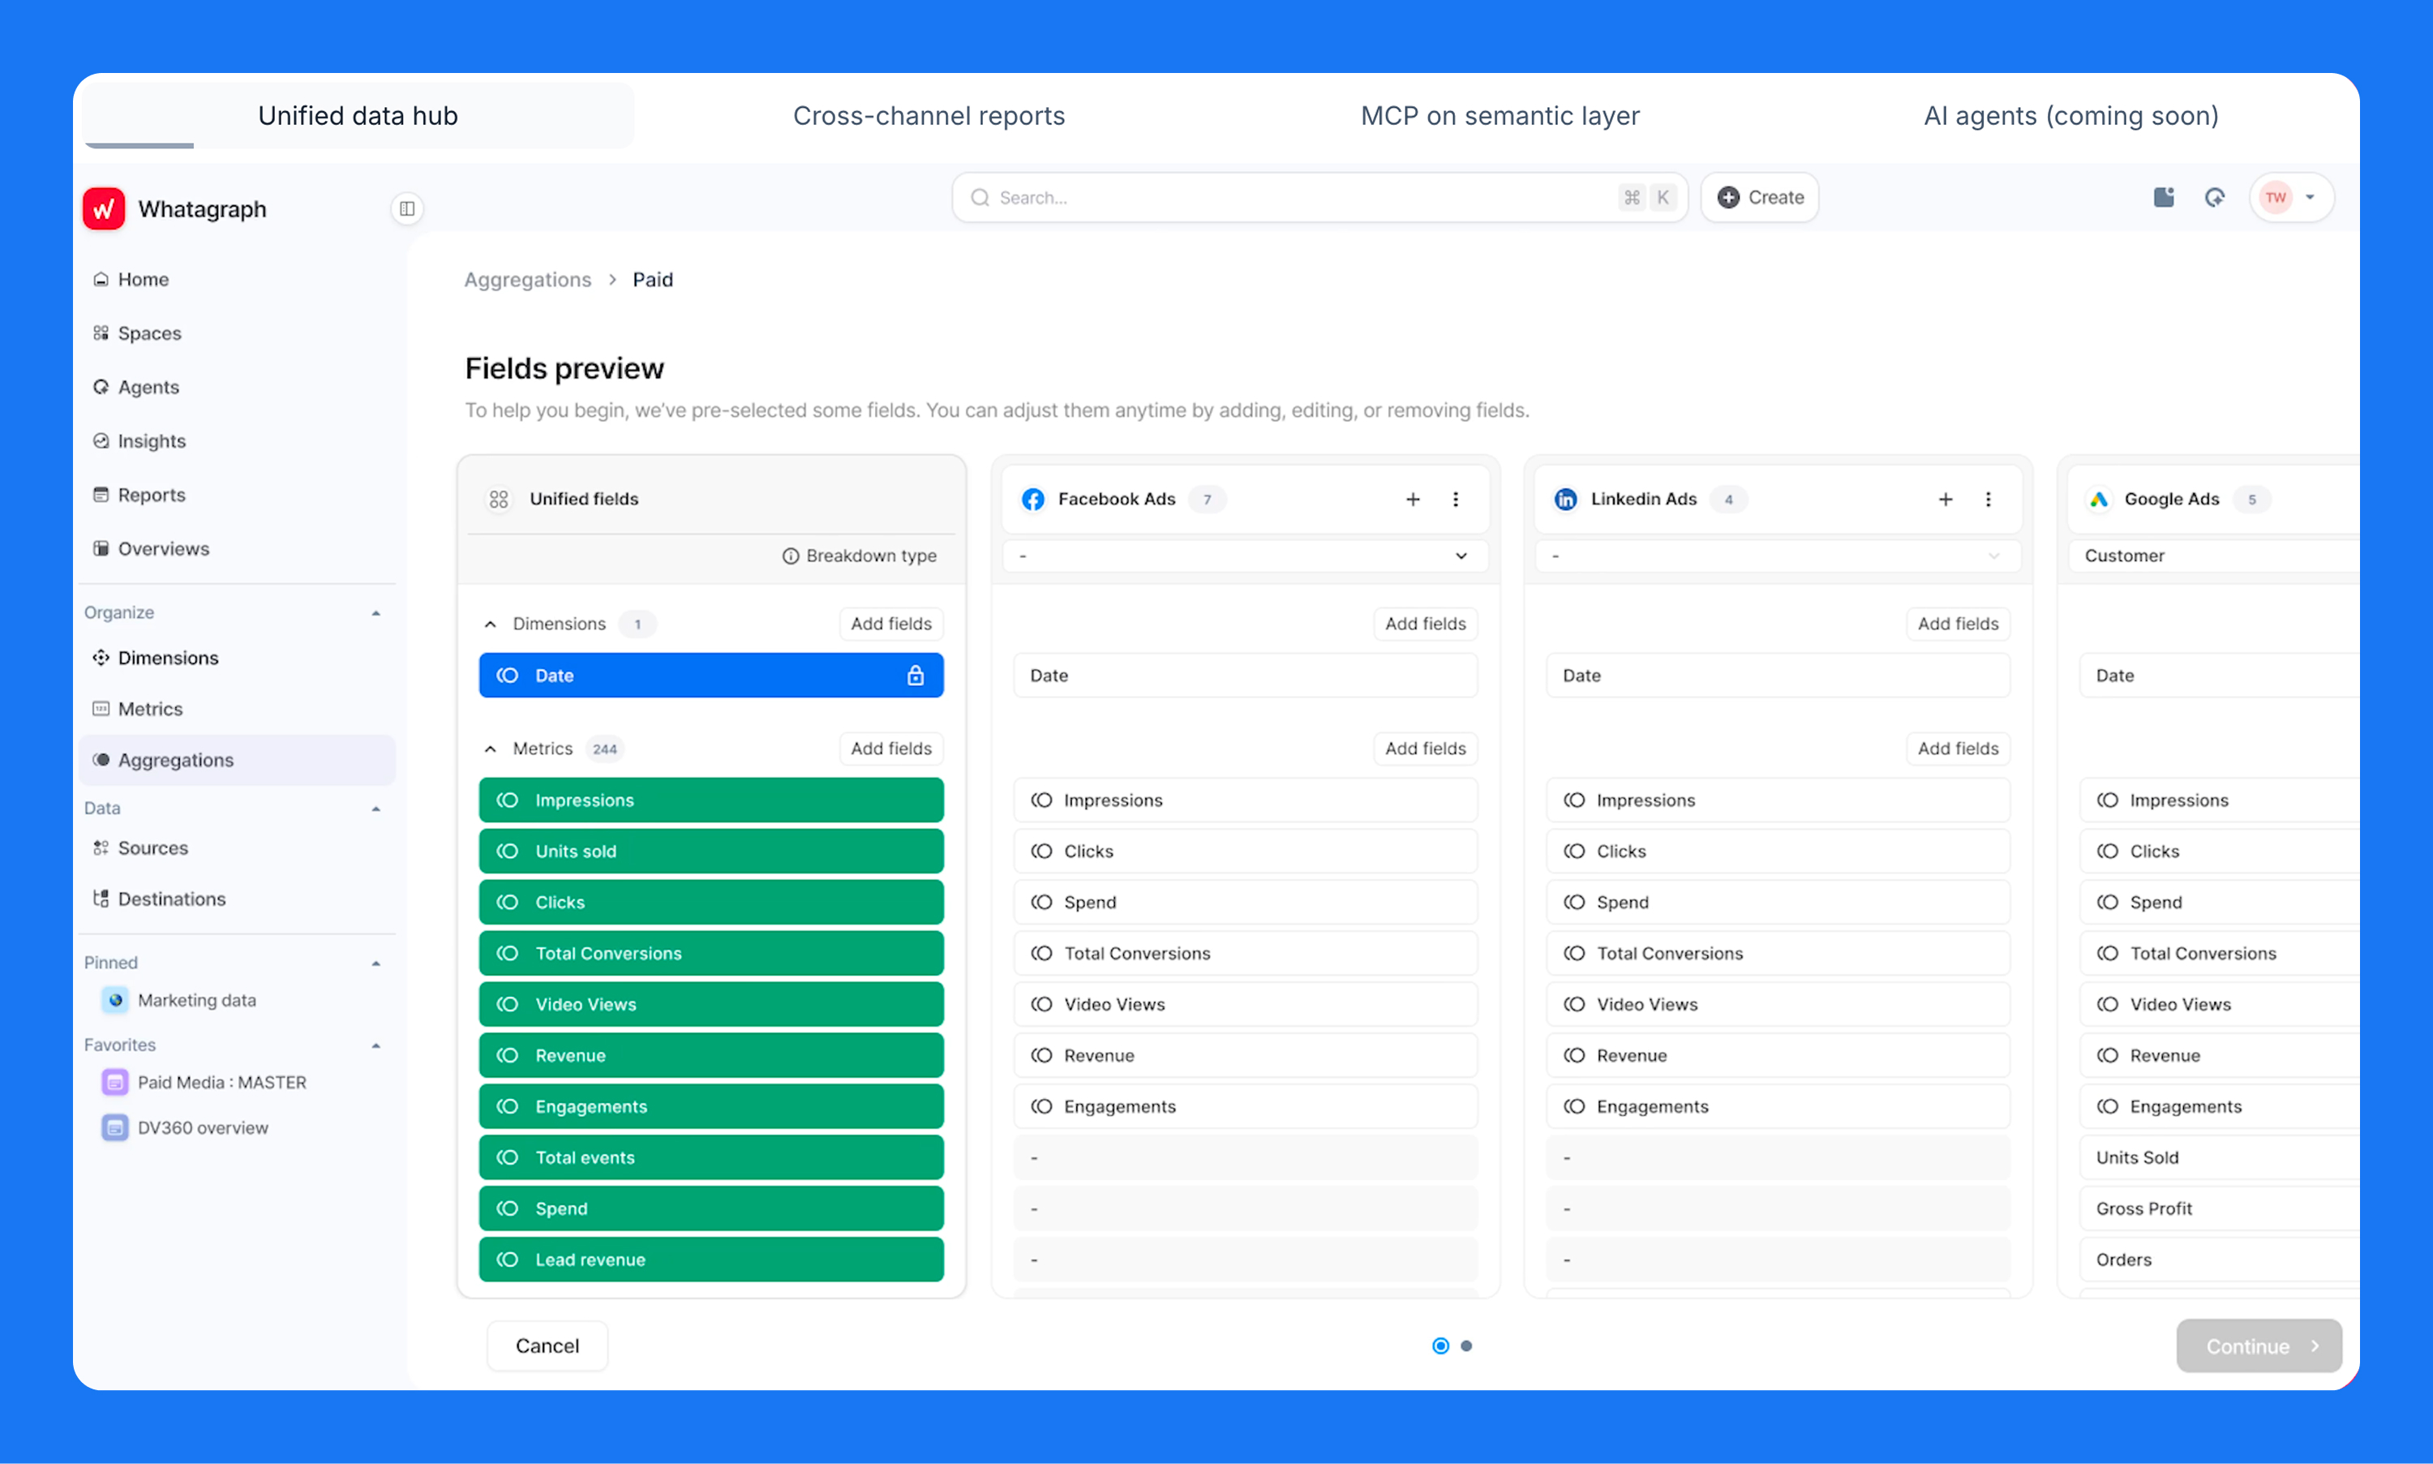Click link icon on Google Ads Revenue row
This screenshot has height=1464, width=2433.
[2108, 1055]
